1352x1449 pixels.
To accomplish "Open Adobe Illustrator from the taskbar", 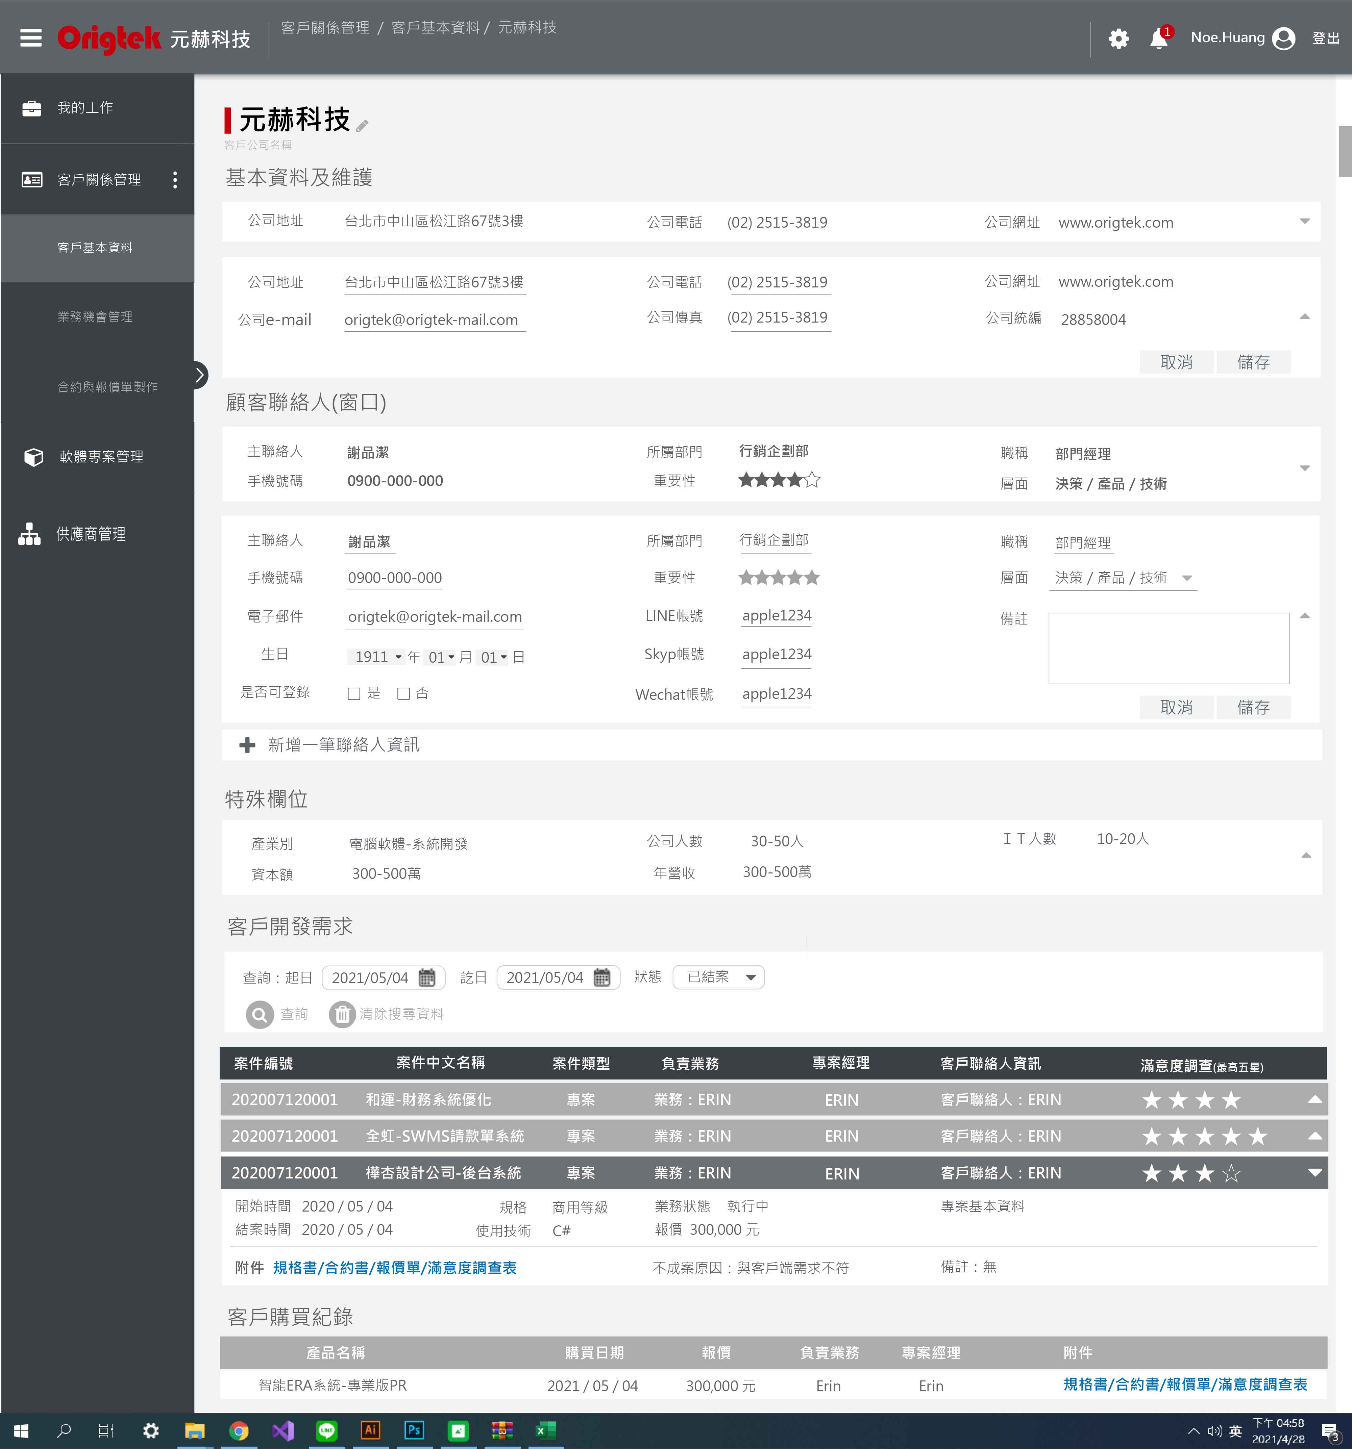I will coord(370,1430).
